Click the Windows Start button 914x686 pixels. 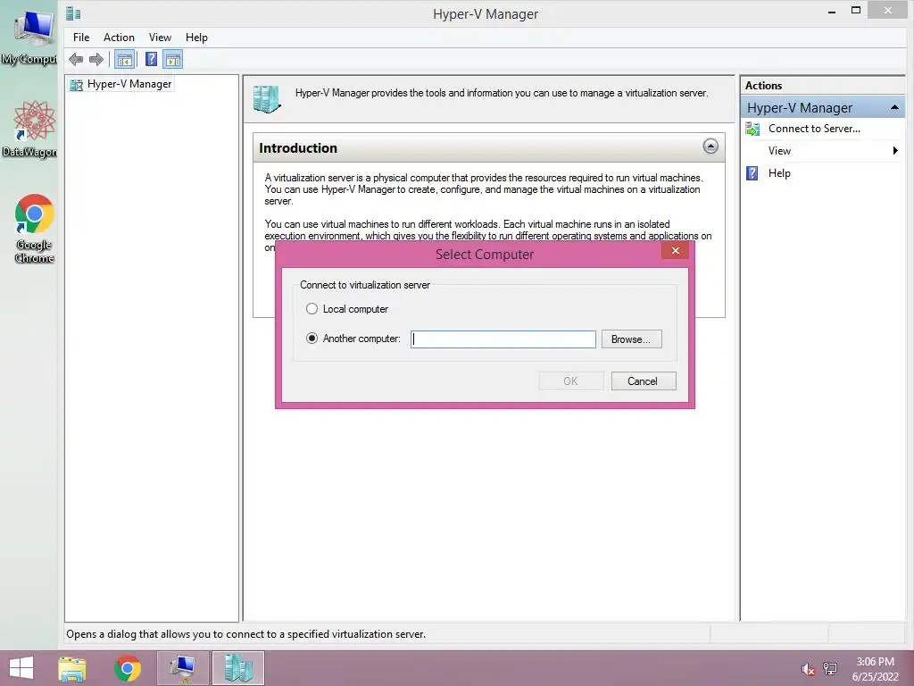pyautogui.click(x=21, y=668)
